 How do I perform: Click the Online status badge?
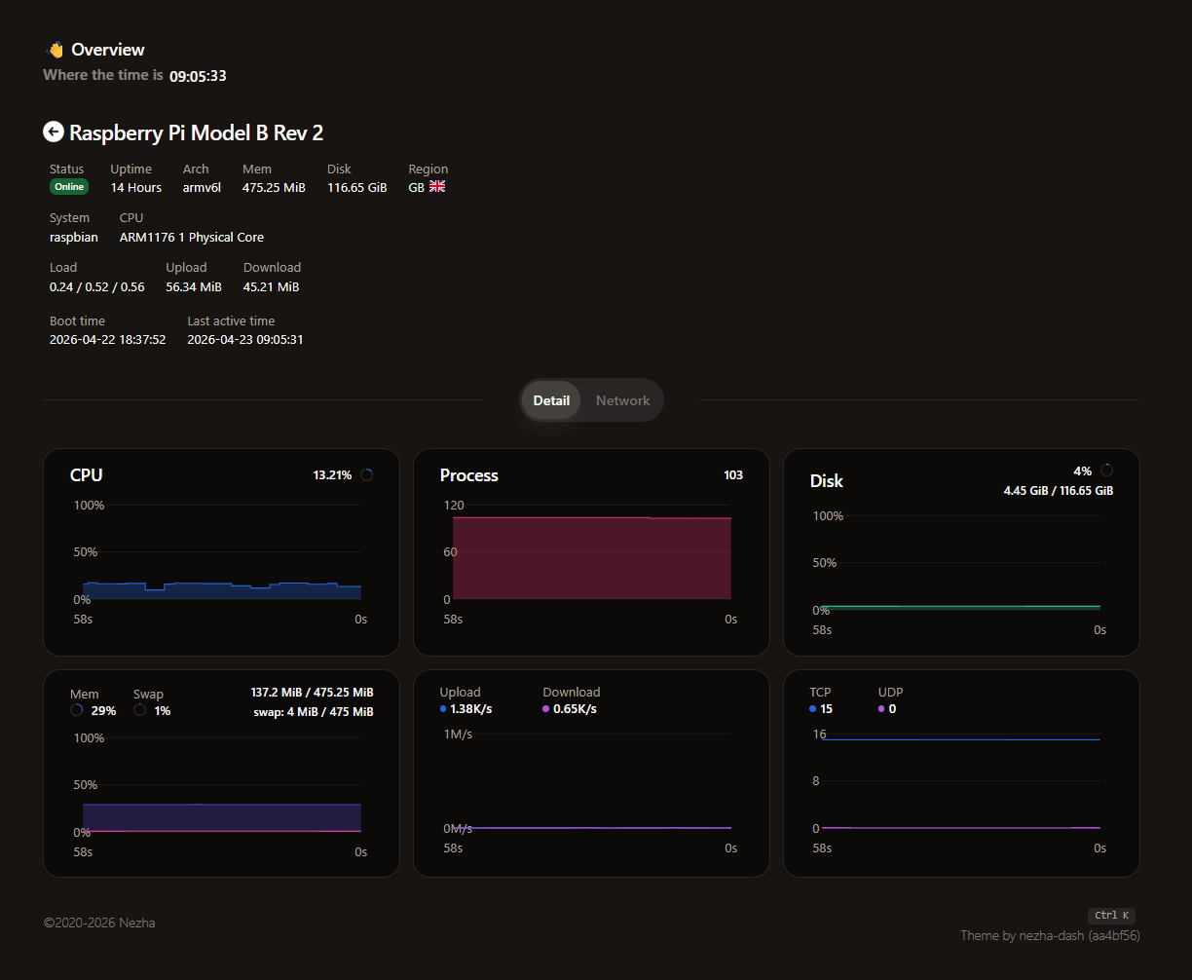[x=69, y=186]
